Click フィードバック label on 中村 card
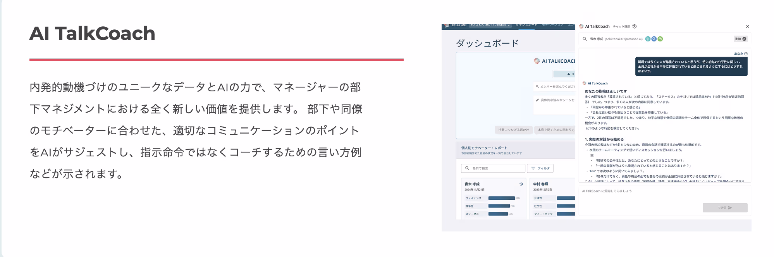Viewport: 774px width, 257px height. 543,214
